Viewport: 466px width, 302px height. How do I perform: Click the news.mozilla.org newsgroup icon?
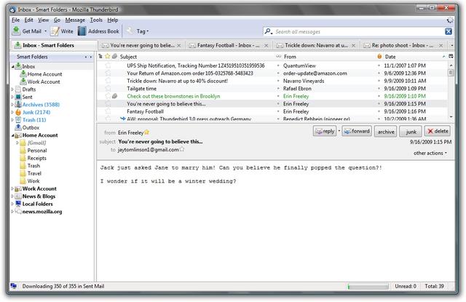tap(18, 212)
